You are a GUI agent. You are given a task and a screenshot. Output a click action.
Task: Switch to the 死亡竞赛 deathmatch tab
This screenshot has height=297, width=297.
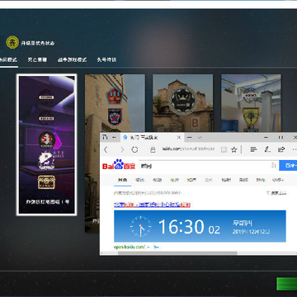click(37, 59)
